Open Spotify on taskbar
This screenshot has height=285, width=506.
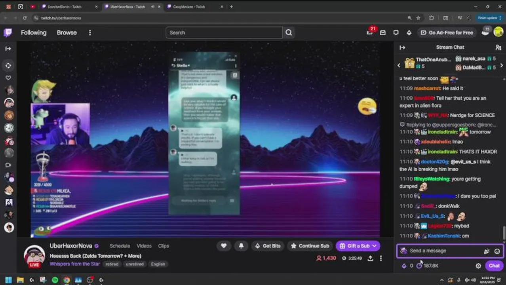tap(55, 280)
